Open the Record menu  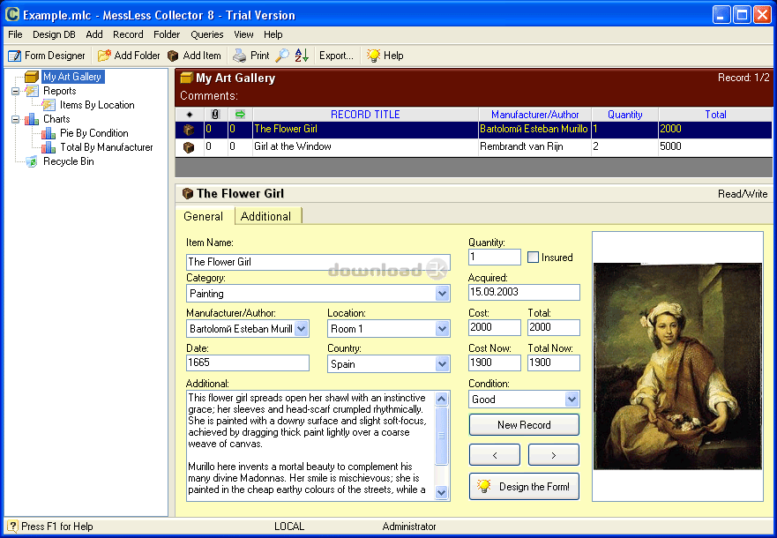pyautogui.click(x=128, y=34)
